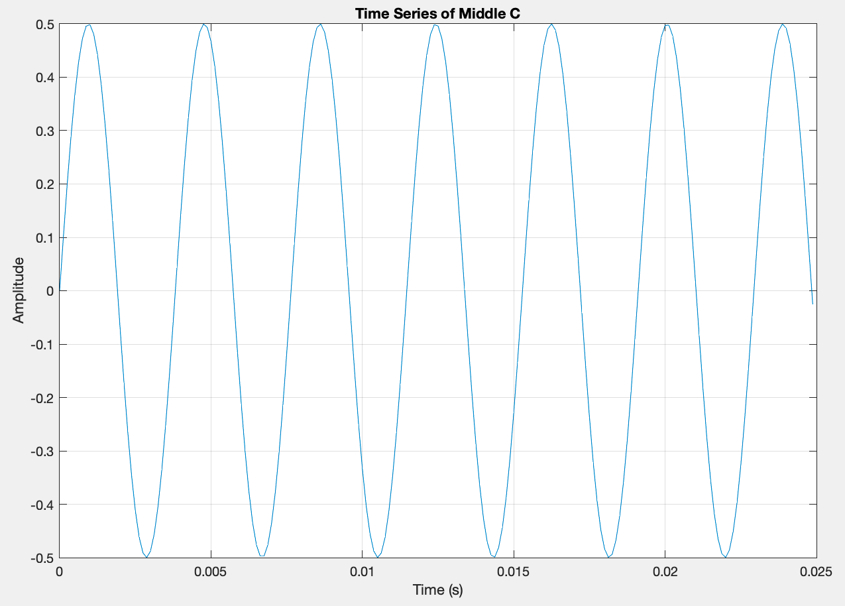This screenshot has width=845, height=606.
Task: Click the sine wave trough near 0.0105 s
Action: 377,557
